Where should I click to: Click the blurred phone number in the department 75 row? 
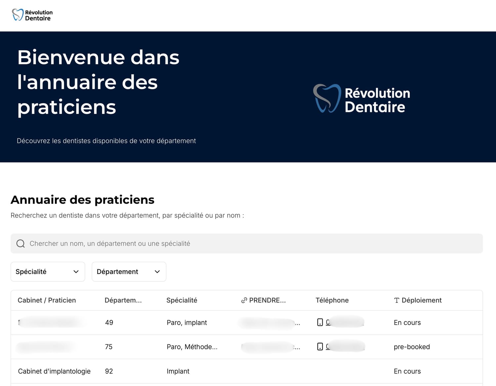pyautogui.click(x=345, y=346)
